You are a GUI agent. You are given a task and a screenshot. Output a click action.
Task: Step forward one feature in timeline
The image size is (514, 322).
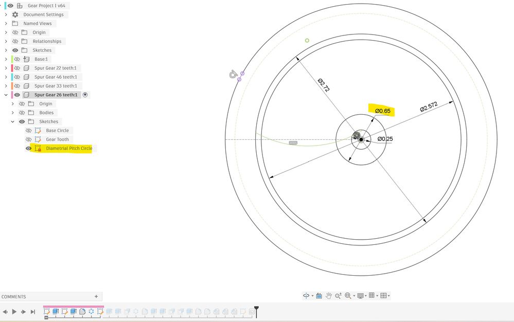click(23, 312)
